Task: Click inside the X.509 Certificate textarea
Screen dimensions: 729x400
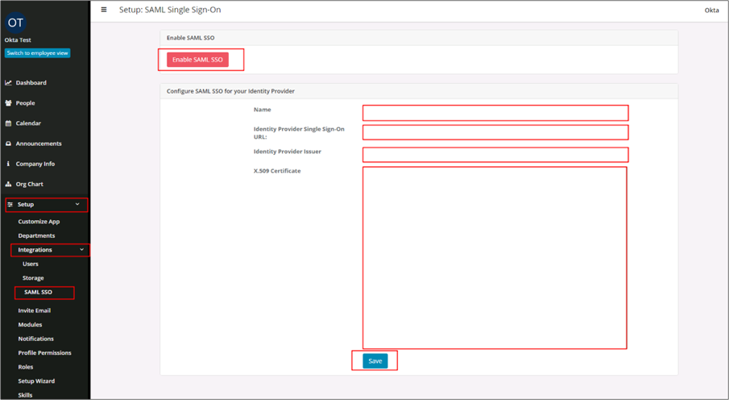Action: tap(495, 257)
